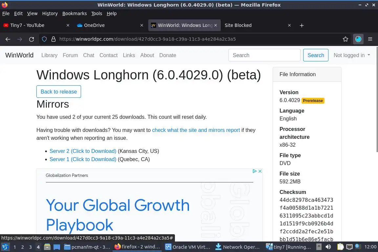Open the About nav link

147,55
